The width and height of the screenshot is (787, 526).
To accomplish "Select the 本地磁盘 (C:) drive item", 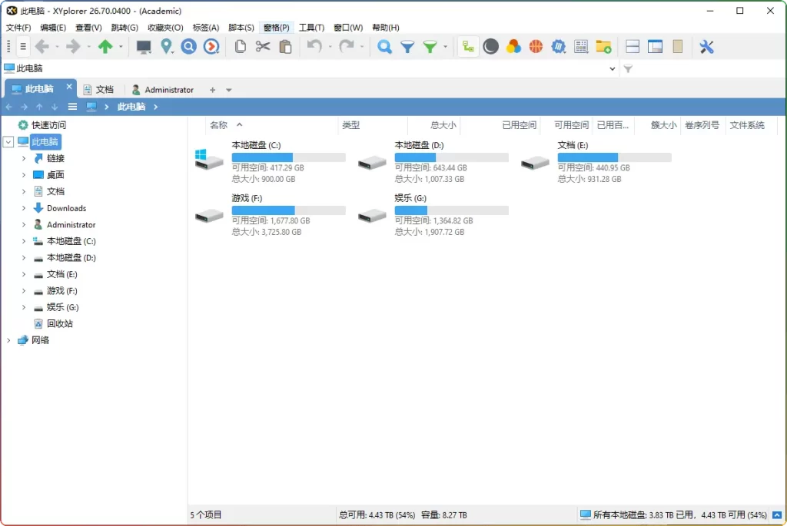I will (271, 161).
